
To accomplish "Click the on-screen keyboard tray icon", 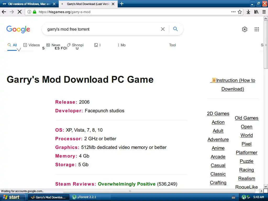I will pos(233,197).
